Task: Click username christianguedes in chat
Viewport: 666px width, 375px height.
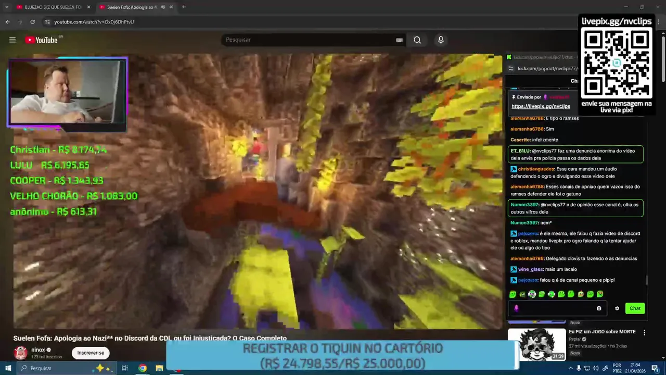Action: pyautogui.click(x=536, y=169)
